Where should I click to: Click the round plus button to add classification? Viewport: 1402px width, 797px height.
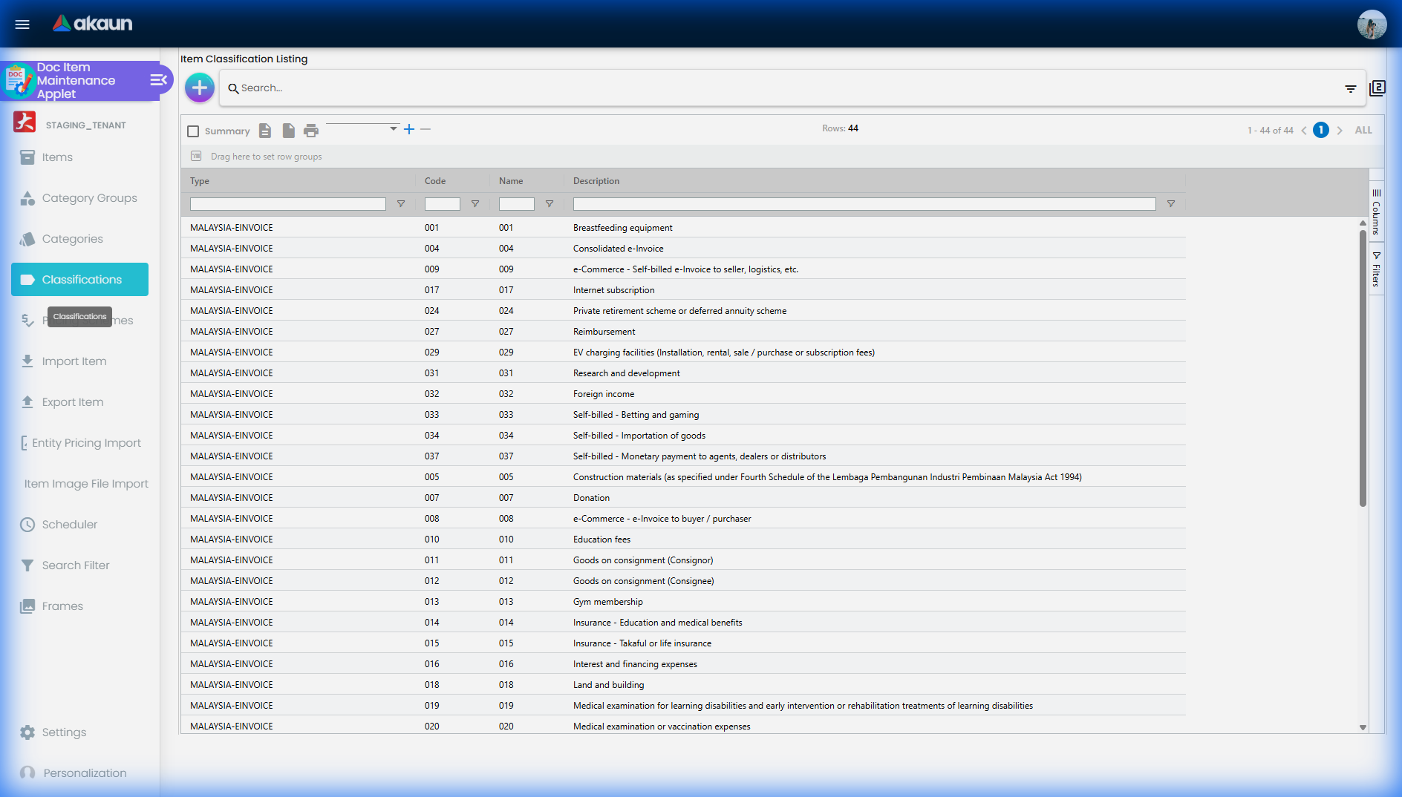[199, 88]
